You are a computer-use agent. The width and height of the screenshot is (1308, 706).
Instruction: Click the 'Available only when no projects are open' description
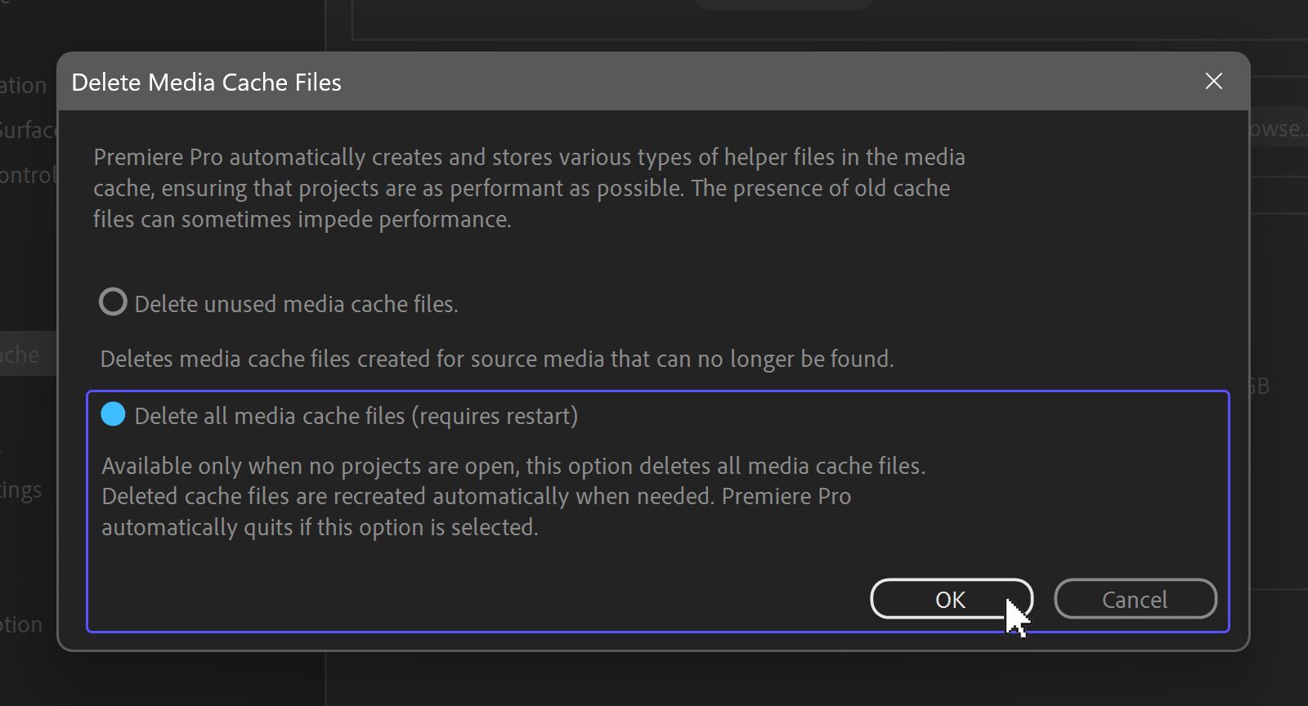coord(513,466)
